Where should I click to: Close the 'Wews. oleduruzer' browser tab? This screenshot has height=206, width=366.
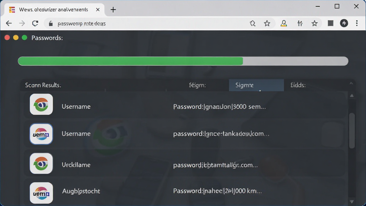pos(98,10)
